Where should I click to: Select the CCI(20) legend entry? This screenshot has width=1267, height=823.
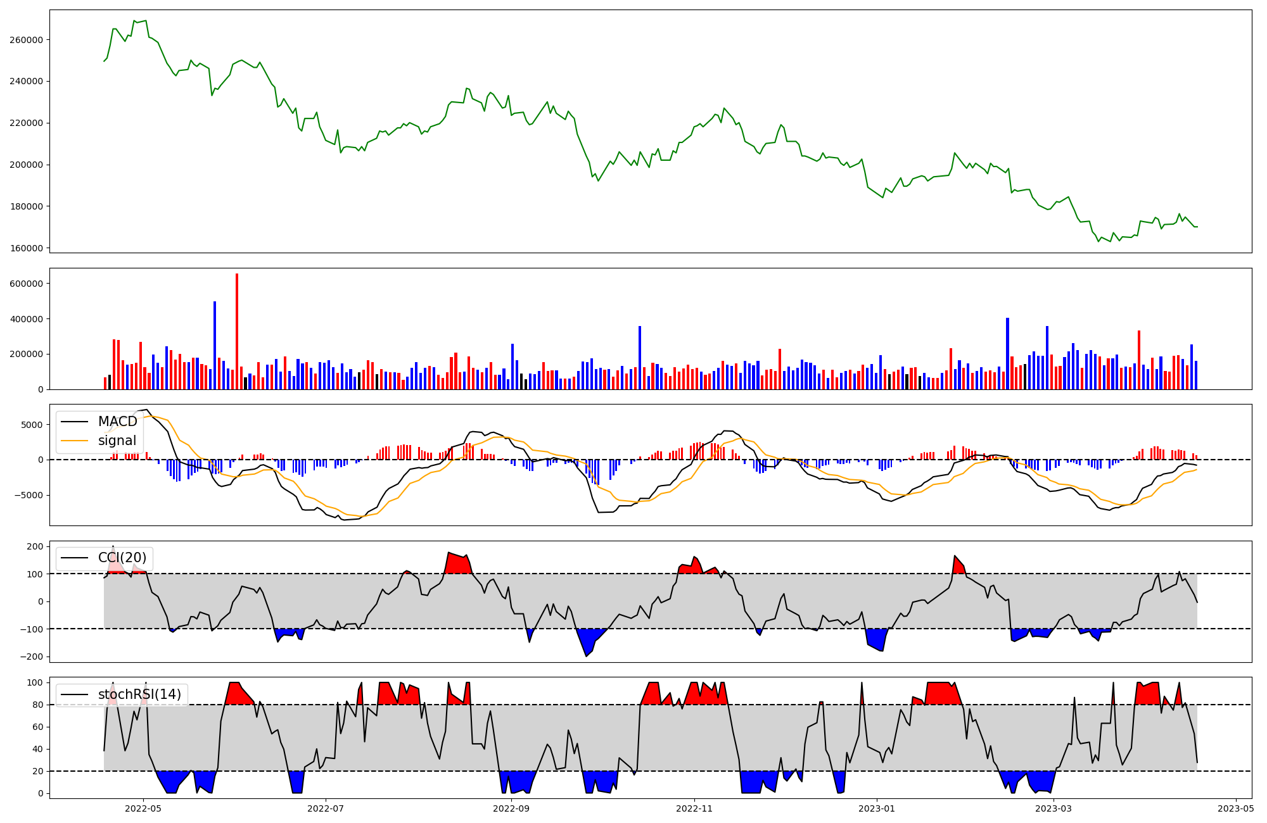point(122,558)
